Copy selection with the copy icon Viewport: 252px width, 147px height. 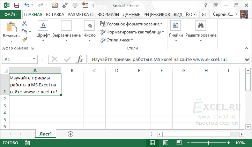pos(24,32)
